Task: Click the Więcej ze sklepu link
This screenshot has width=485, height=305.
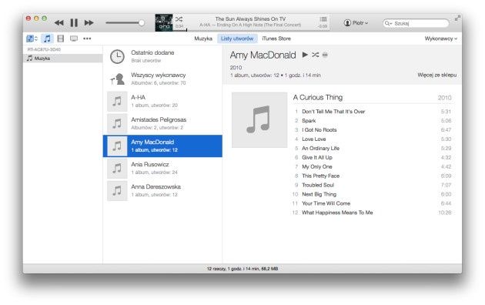Action: coord(436,75)
